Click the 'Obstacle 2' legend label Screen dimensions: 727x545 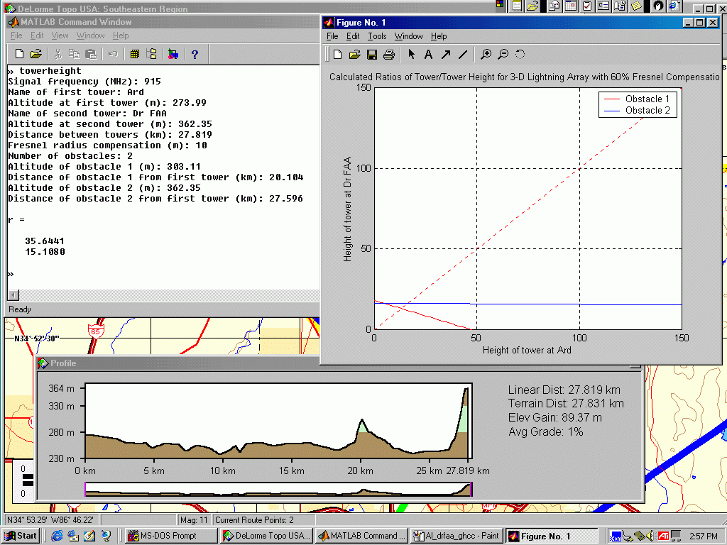pyautogui.click(x=647, y=110)
